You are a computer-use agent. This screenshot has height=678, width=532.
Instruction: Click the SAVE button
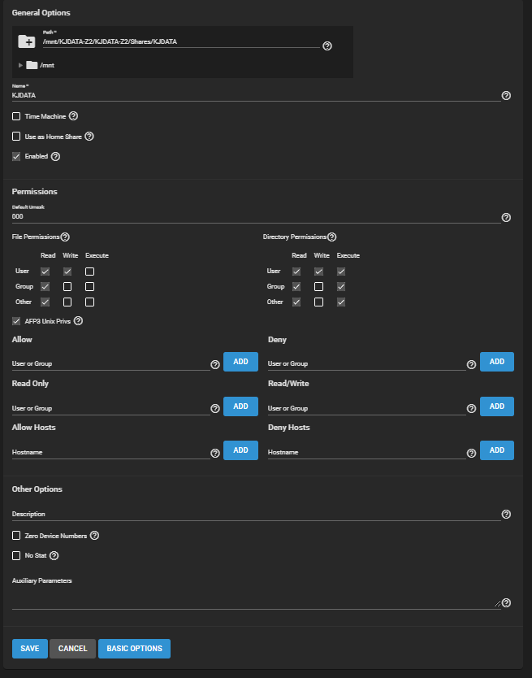(29, 649)
